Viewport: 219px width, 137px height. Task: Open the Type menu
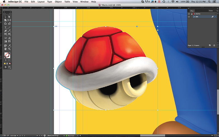[50, 2]
